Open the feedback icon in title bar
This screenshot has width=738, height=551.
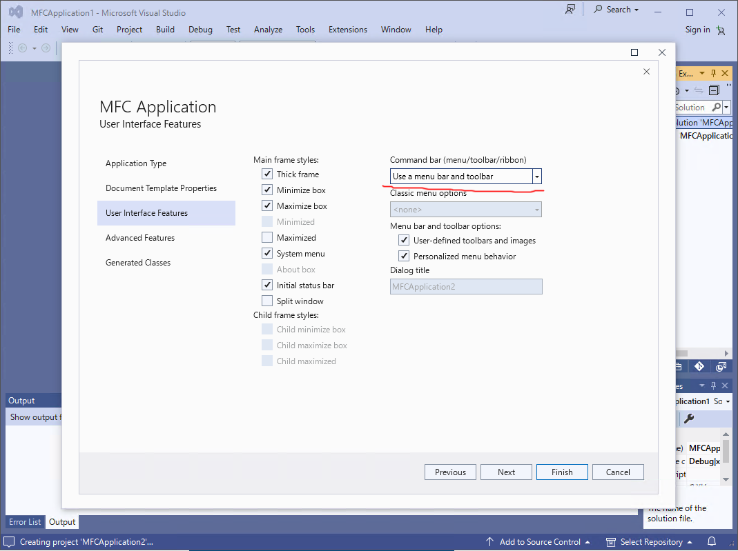pyautogui.click(x=570, y=10)
